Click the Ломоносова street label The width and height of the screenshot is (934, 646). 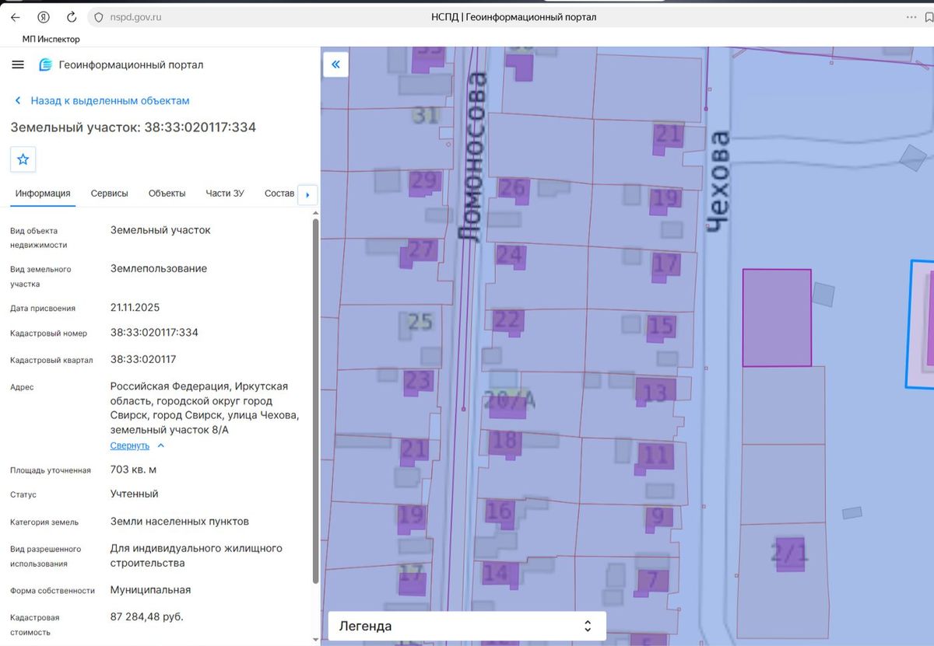[x=474, y=157]
